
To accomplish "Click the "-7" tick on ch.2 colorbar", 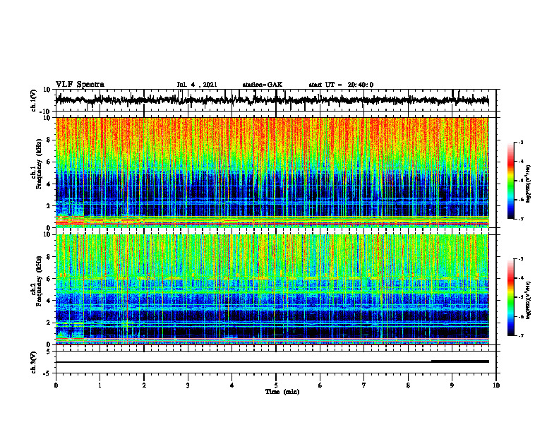I will tap(521, 336).
